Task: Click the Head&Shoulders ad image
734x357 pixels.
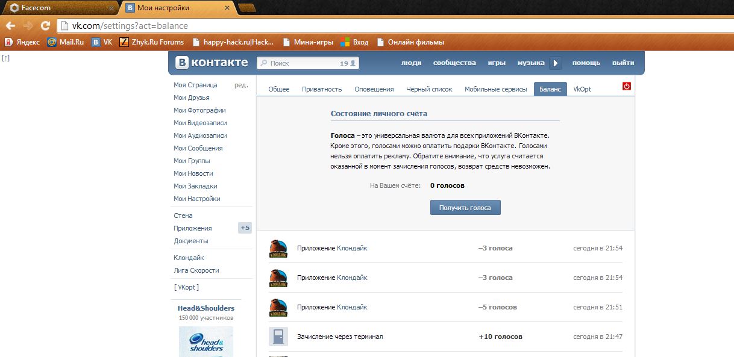Action: coord(206,341)
